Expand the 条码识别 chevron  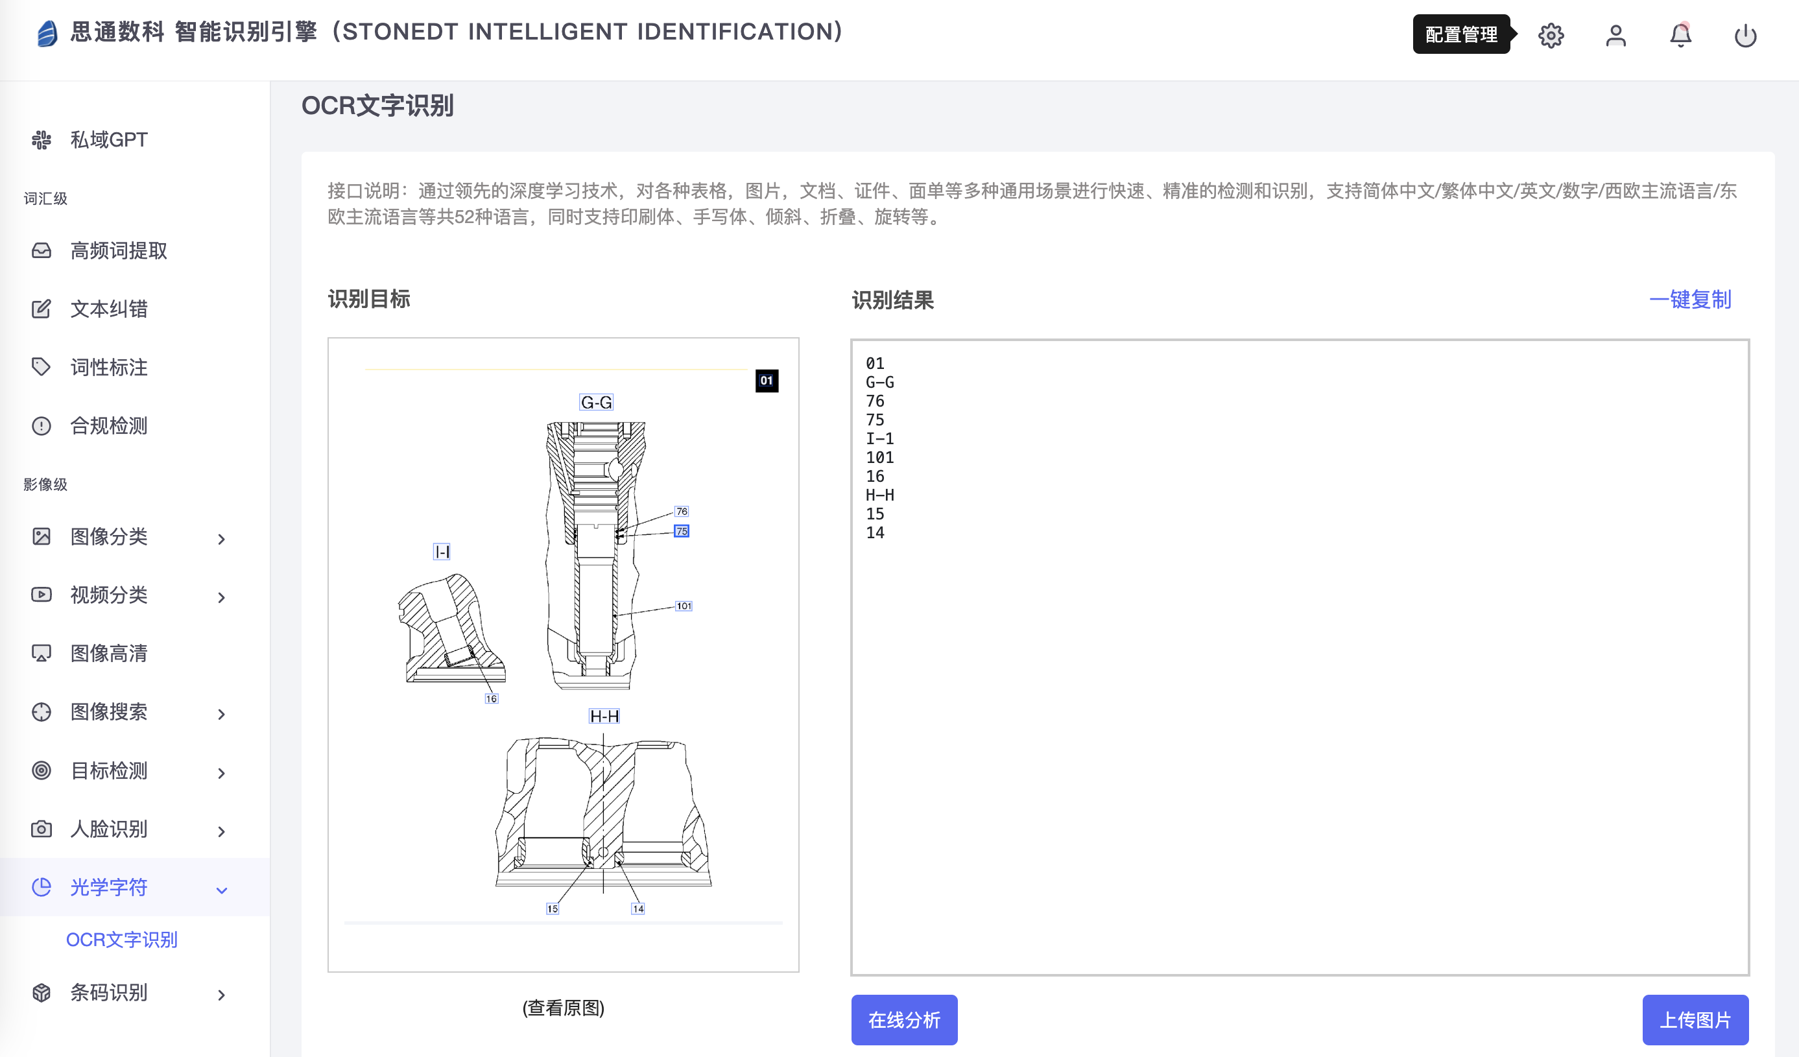tap(221, 995)
